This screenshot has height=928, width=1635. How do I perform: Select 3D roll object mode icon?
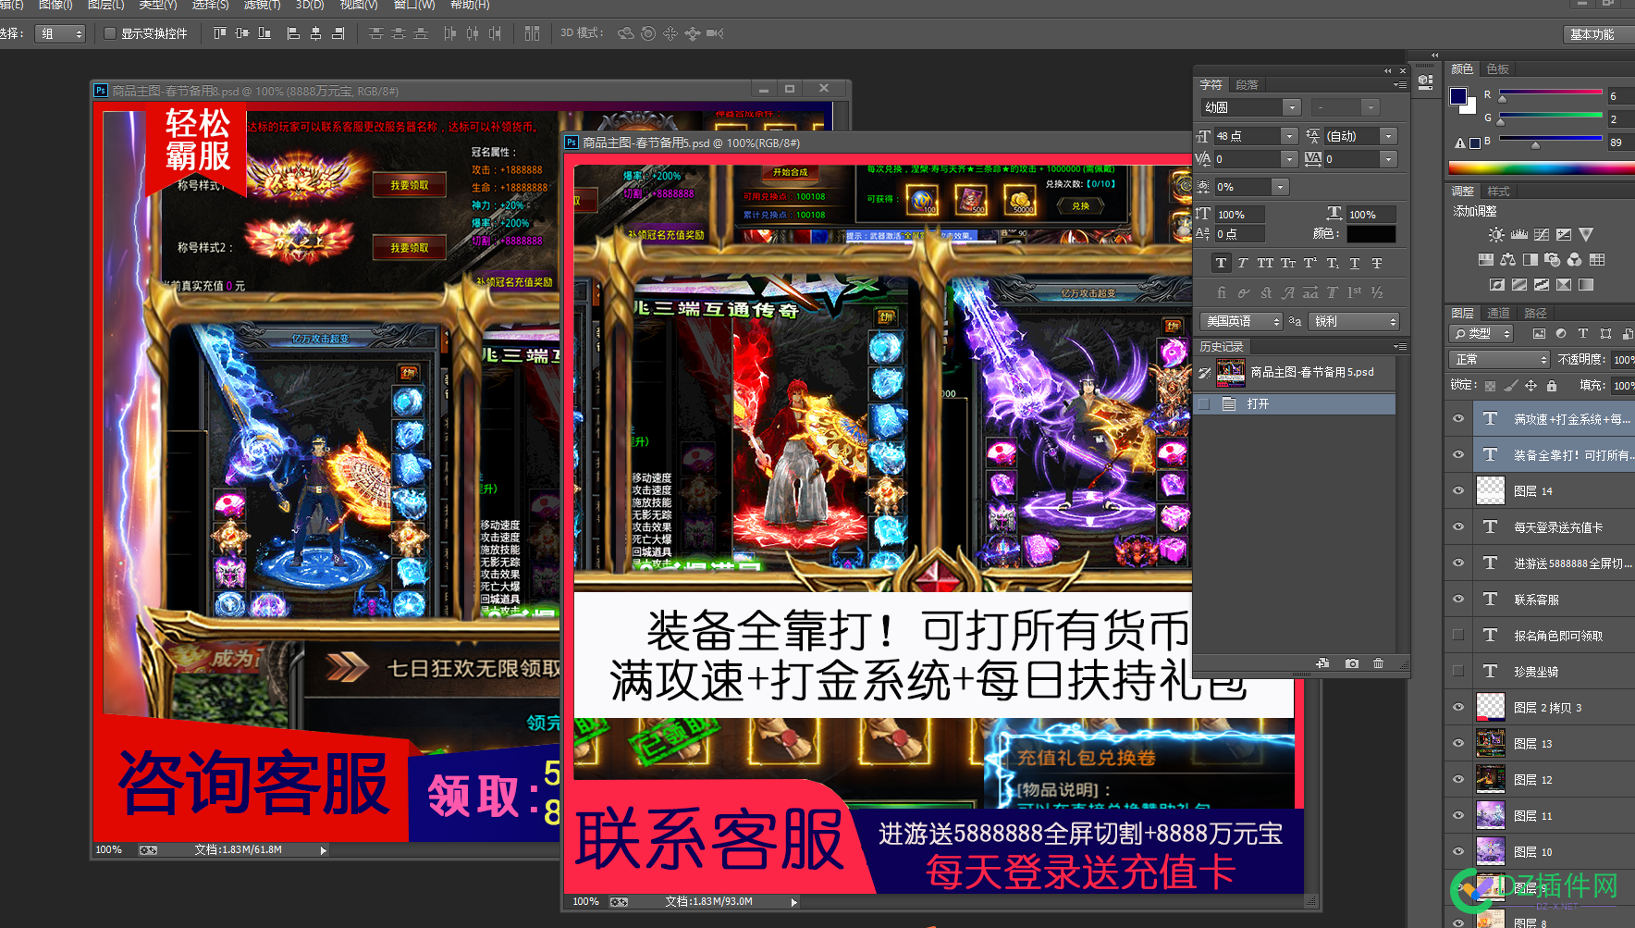(x=648, y=33)
